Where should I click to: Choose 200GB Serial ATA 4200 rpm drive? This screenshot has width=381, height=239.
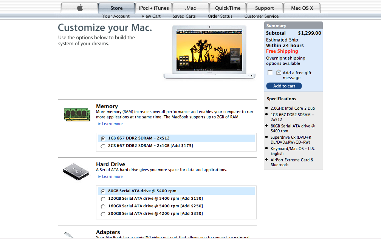[103, 214]
